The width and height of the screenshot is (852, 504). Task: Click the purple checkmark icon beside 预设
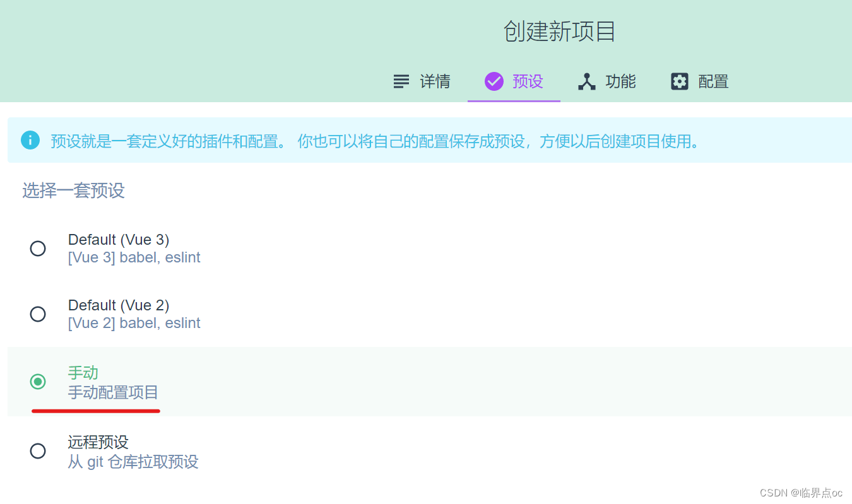[494, 81]
